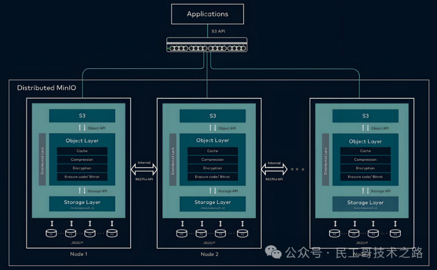437x270 pixels.
Task: Click Erasure code/ Bitrot in Node n
Action: (x=365, y=177)
